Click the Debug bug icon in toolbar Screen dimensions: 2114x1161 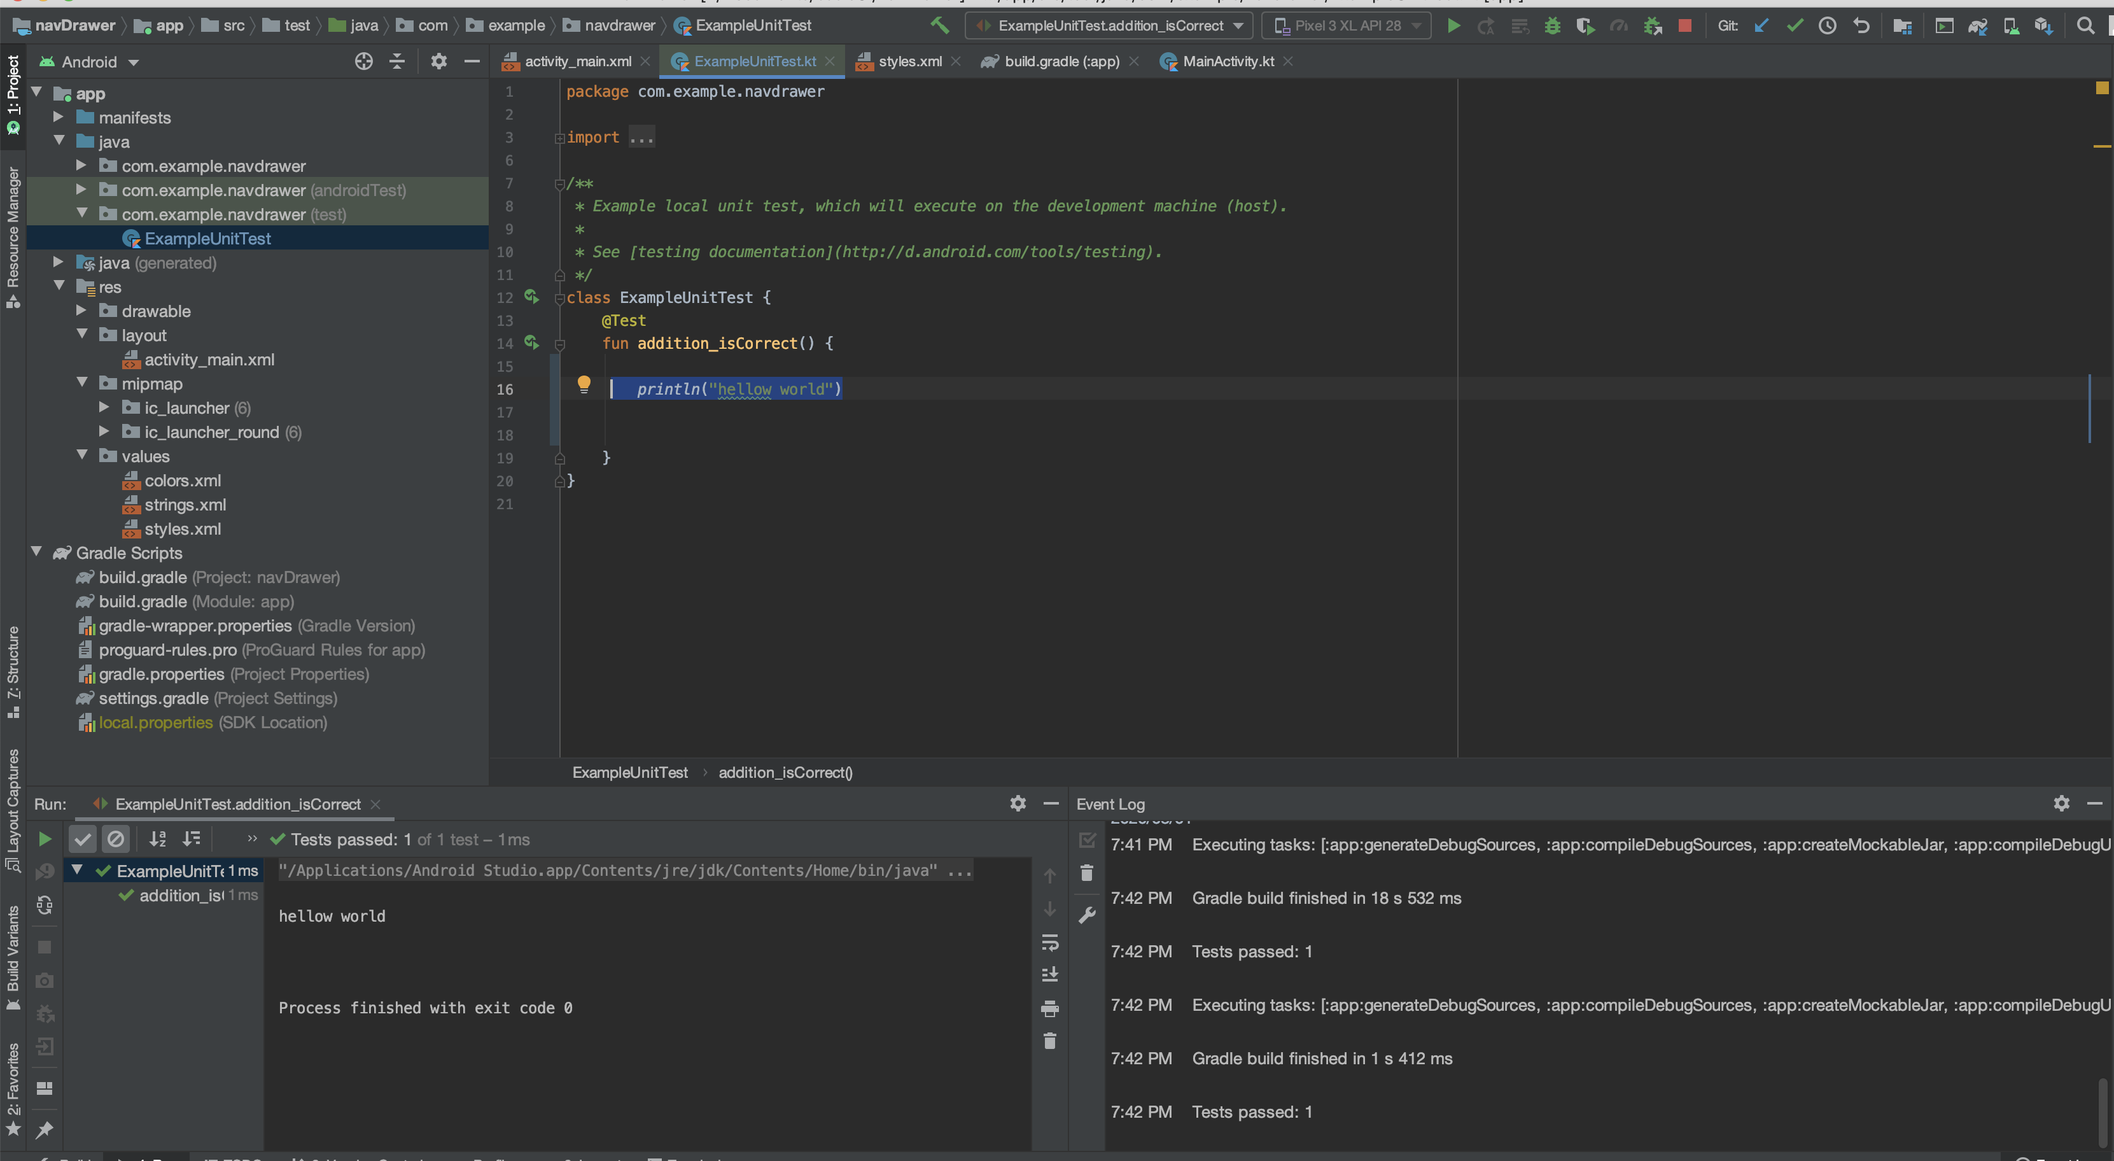pos(1552,25)
